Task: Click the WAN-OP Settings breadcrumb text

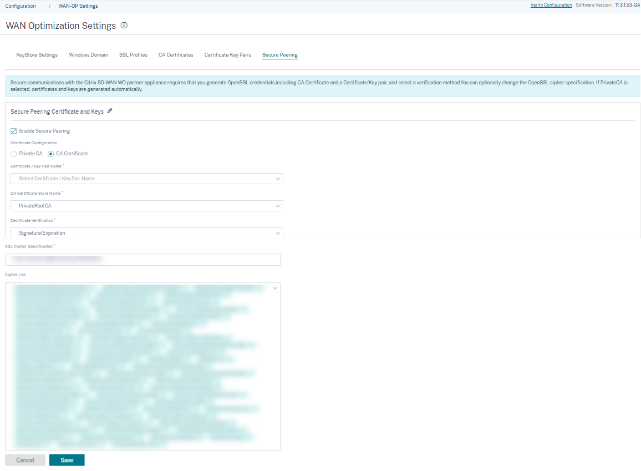Action: [78, 6]
